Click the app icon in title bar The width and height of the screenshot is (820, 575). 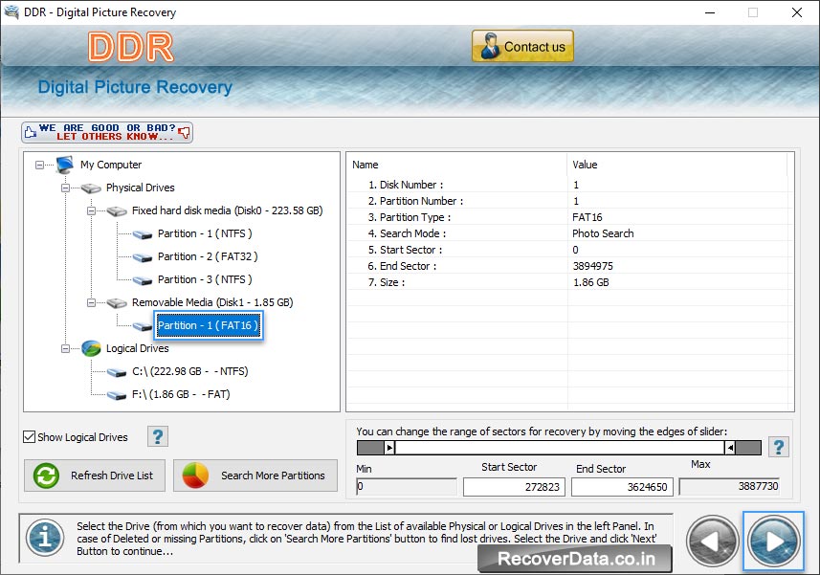[11, 12]
